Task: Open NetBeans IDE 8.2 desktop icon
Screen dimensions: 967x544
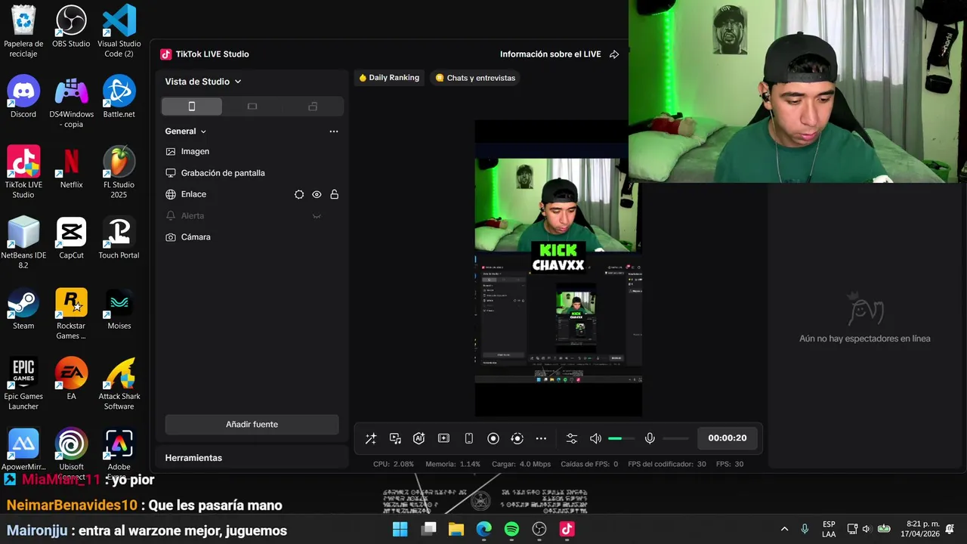Action: point(23,243)
